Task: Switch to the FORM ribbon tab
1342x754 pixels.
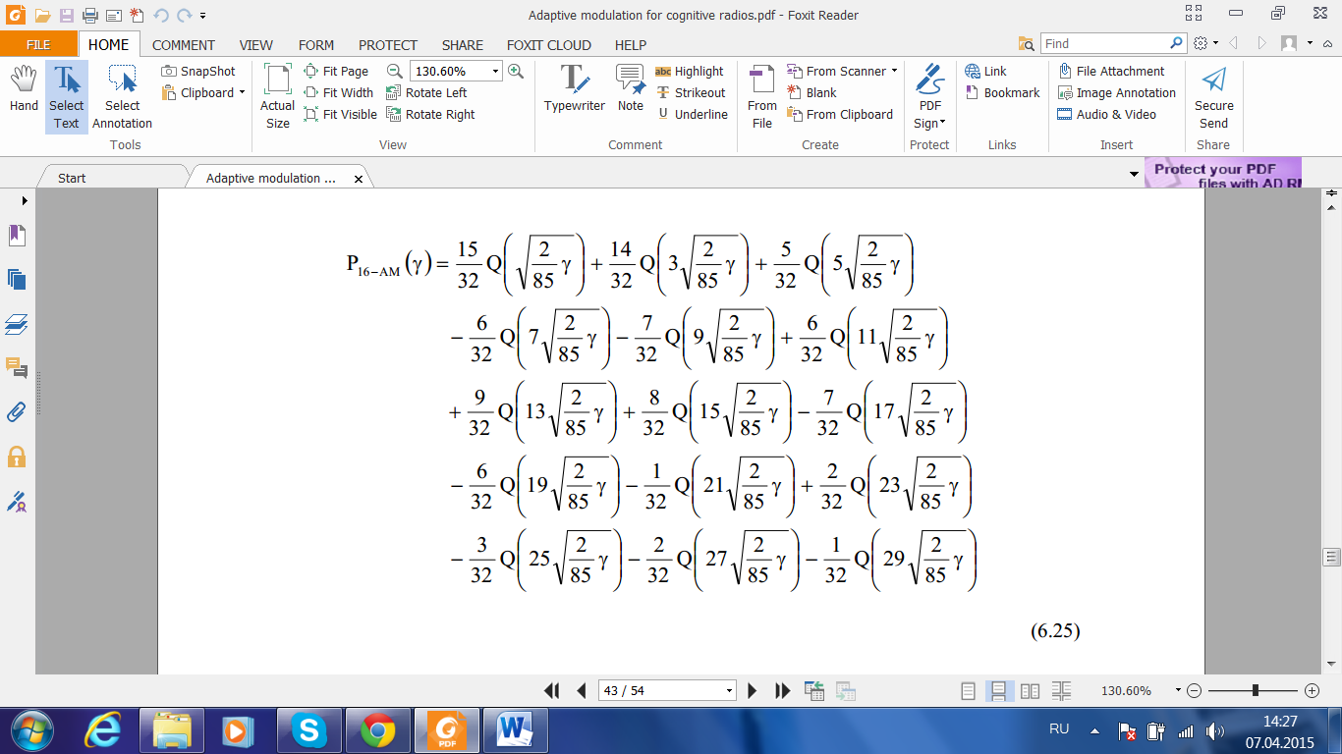Action: [x=316, y=44]
